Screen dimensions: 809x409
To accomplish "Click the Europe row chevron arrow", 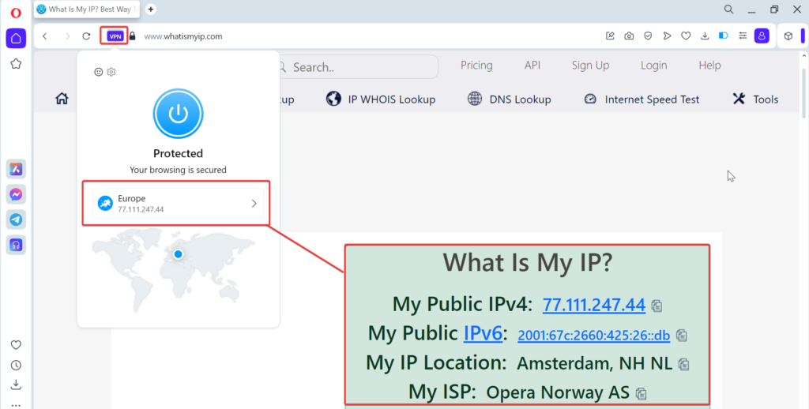I will 254,203.
